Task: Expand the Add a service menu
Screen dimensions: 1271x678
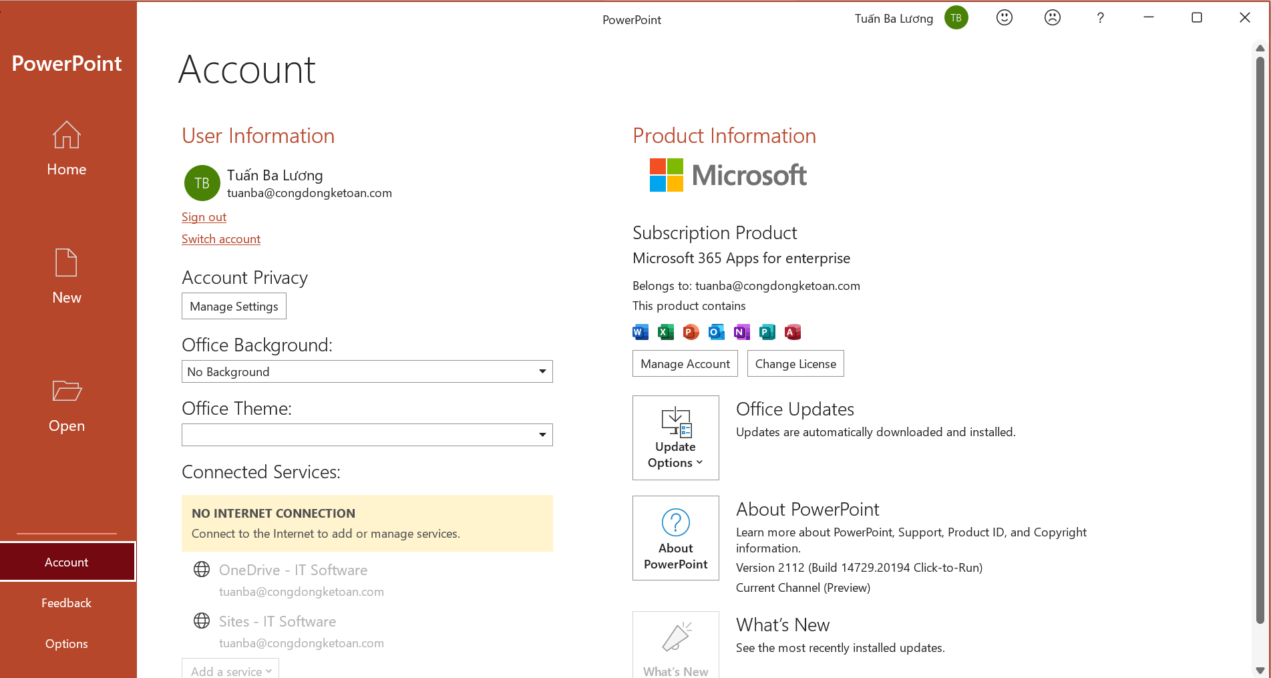Action: [230, 669]
